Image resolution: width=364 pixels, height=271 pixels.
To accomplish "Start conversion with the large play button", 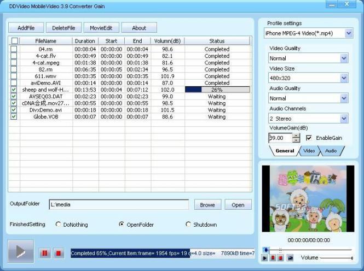I will pos(21,251).
